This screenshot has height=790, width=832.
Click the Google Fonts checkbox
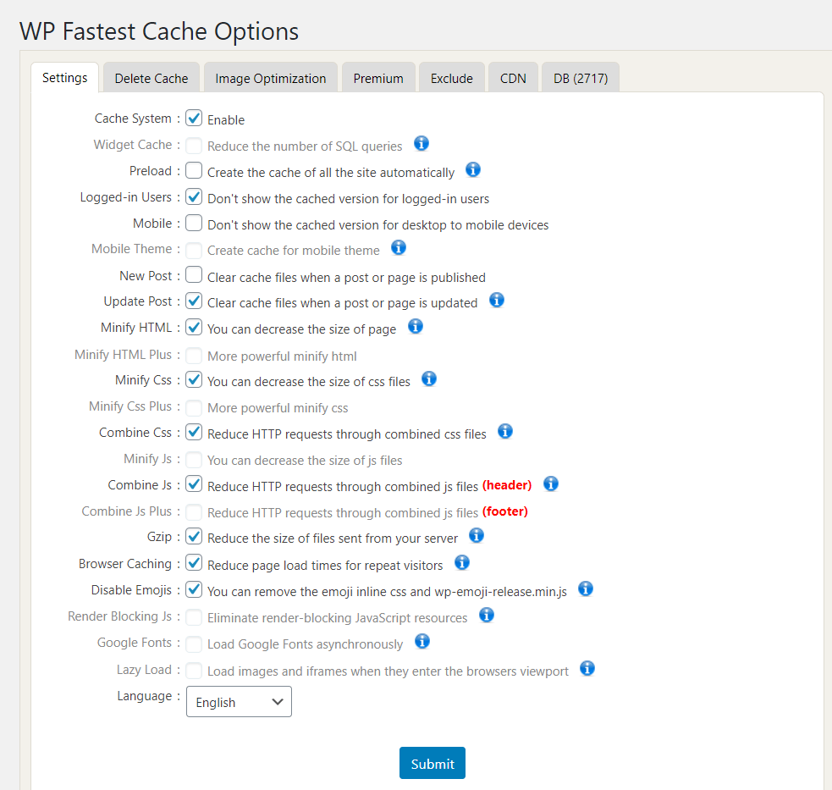click(x=194, y=644)
